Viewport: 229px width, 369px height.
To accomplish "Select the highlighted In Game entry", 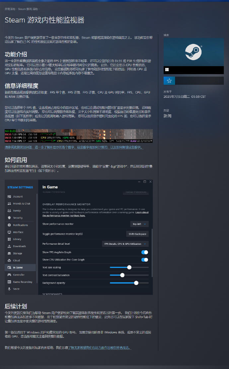I will [x=21, y=268].
